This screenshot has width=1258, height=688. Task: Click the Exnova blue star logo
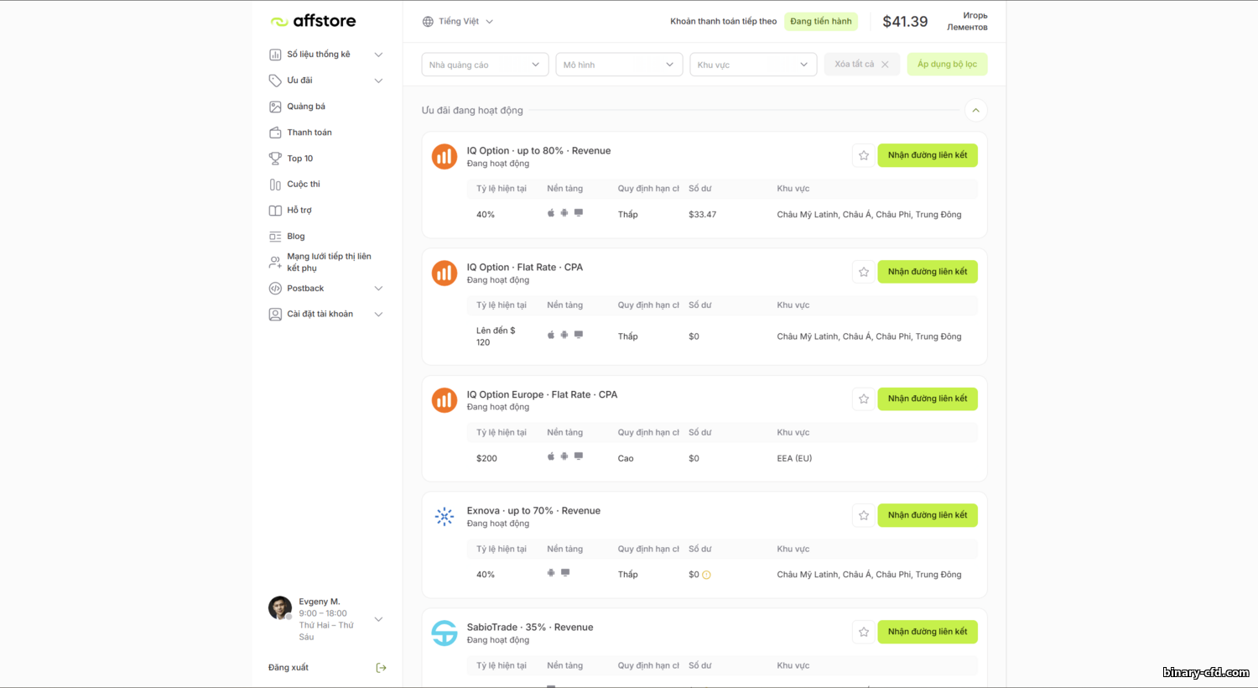tap(444, 517)
